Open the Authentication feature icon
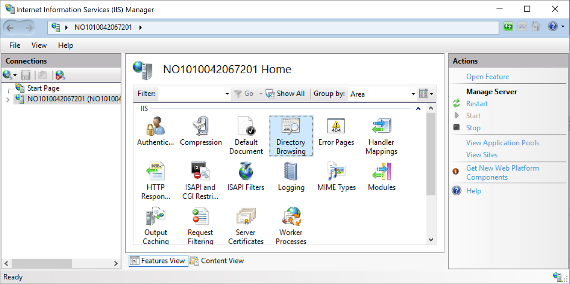The height and width of the screenshot is (284, 570). click(155, 127)
